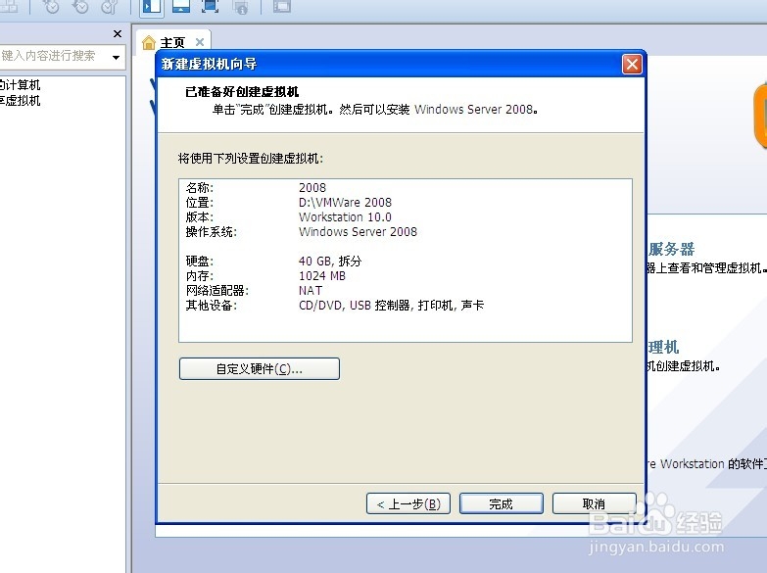Select the 虚拟机 item in the library tree
Viewport: 767px width, 573px height.
(x=20, y=100)
